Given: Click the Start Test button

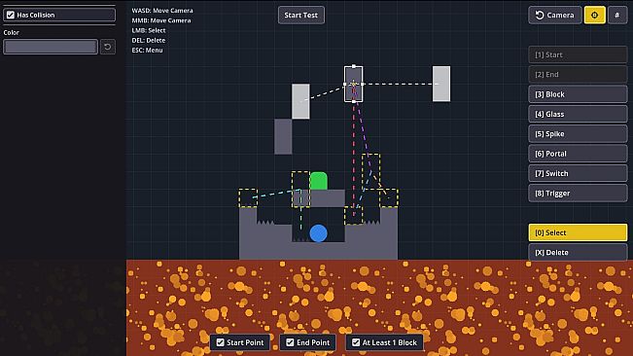Looking at the screenshot, I should pos(301,15).
